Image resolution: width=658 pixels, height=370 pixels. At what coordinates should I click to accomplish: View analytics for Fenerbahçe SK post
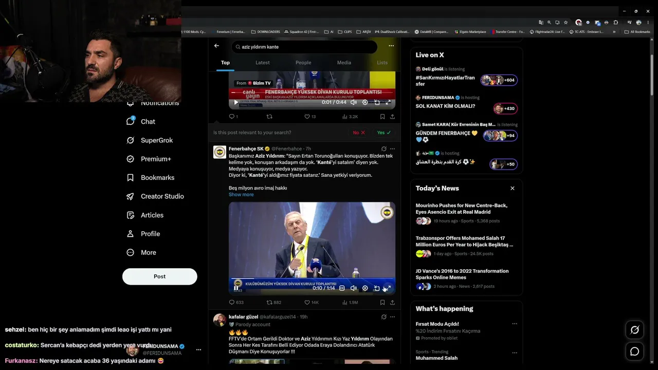[x=350, y=303]
